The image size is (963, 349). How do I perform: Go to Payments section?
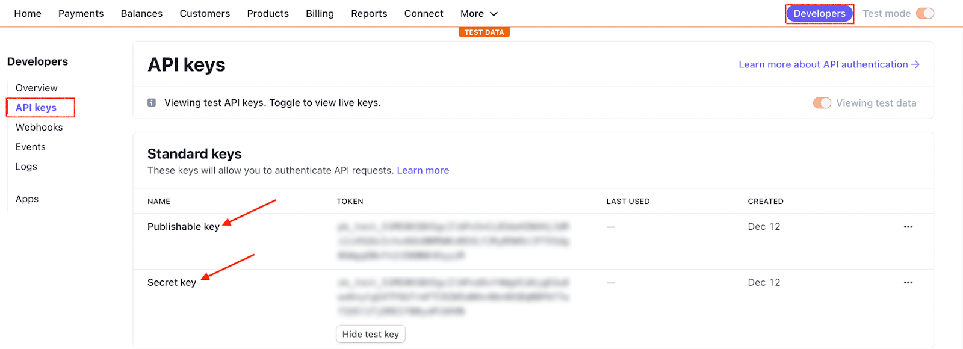[x=81, y=13]
